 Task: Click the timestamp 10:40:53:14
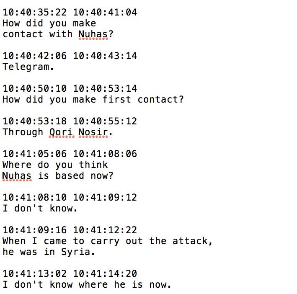tap(105, 88)
